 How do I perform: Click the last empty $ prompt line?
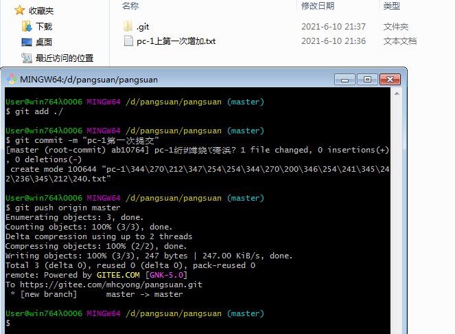tap(8, 323)
